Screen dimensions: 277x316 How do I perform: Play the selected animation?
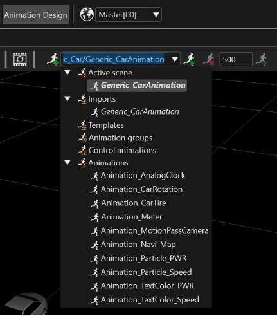[x=190, y=59]
